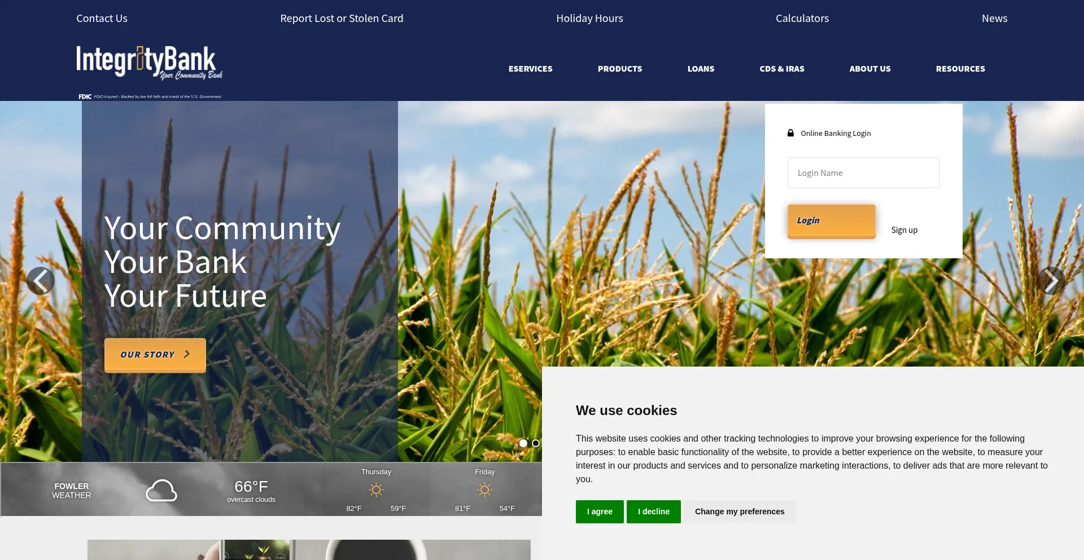This screenshot has height=560, width=1084.
Task: Go to the previous slide arrow
Action: pos(41,281)
